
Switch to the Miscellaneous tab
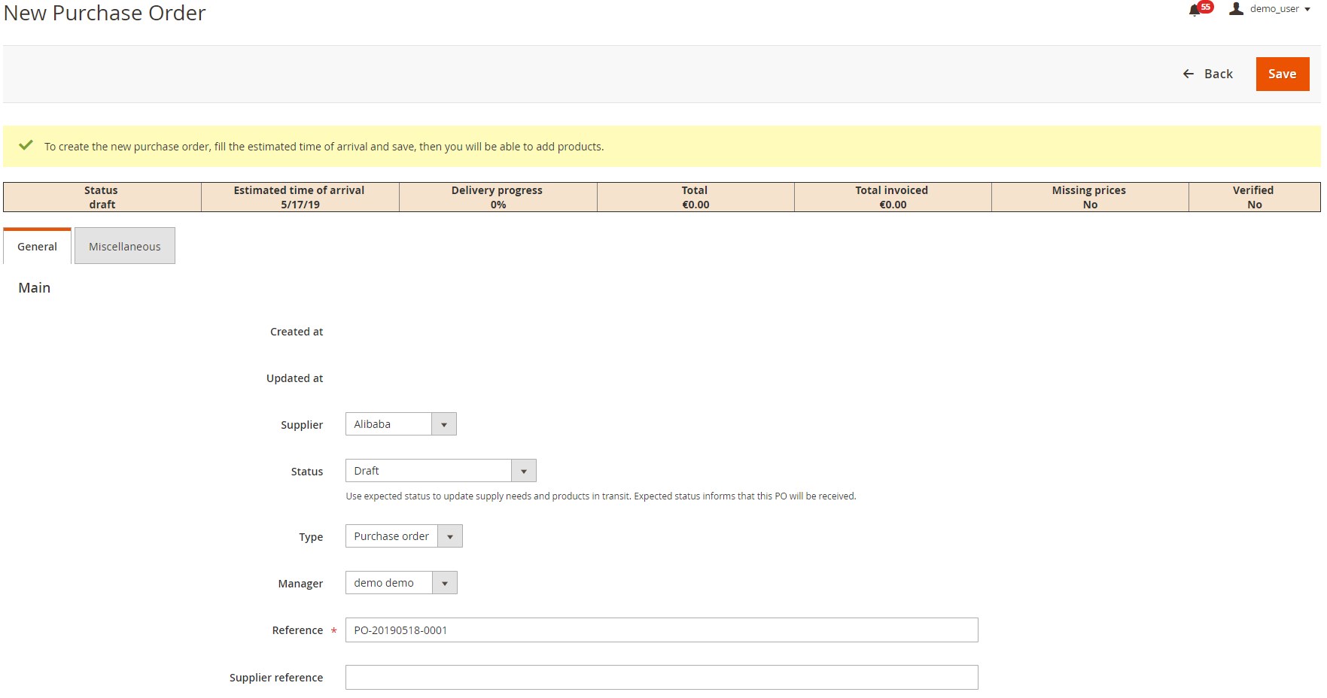(124, 247)
